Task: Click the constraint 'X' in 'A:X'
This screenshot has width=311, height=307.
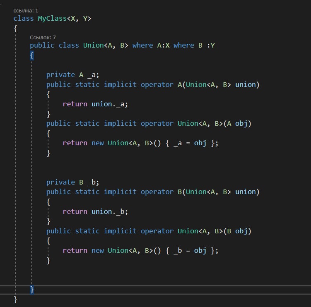Action: click(x=167, y=46)
